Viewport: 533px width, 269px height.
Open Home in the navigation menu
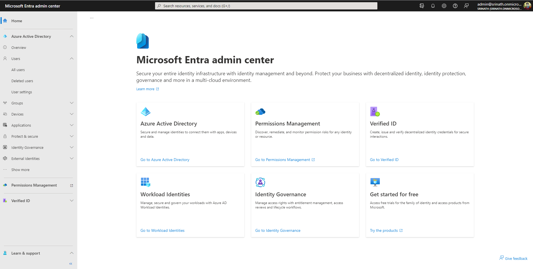pos(17,21)
